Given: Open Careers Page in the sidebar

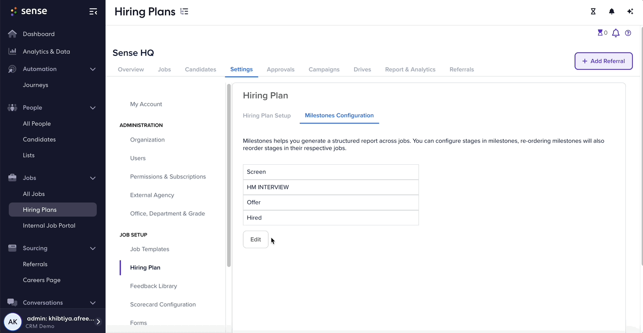Looking at the screenshot, I should tap(42, 280).
